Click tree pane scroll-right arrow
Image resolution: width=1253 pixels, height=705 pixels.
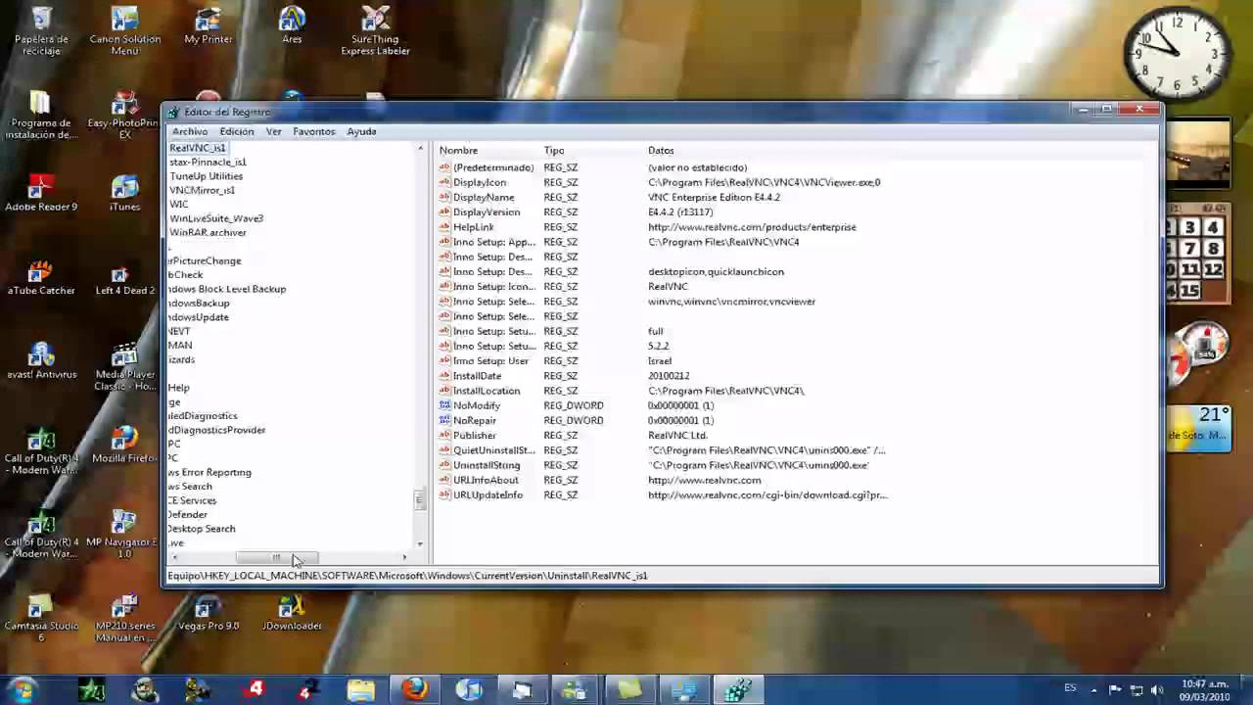click(404, 558)
